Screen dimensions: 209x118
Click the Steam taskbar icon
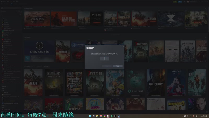coord(119,116)
